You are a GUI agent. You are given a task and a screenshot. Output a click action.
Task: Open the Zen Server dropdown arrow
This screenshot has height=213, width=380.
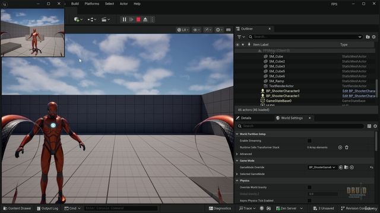[301, 208]
